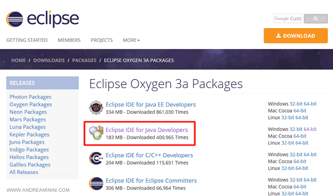Download Java EE Windows 64-bit
This screenshot has width=333, height=196.
click(310, 104)
